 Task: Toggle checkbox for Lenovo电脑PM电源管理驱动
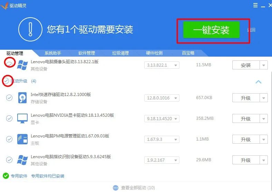pyautogui.click(x=9, y=139)
